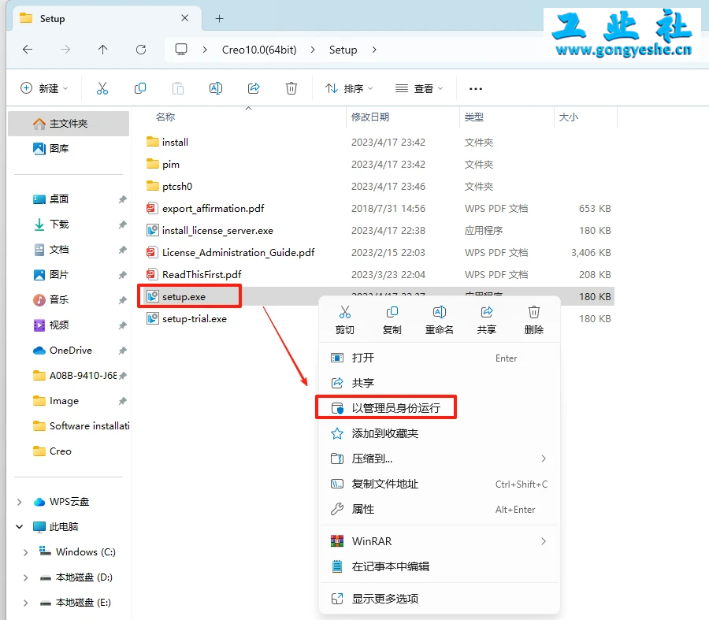The image size is (709, 620).
Task: Sort by the 大小 column header
Action: pyautogui.click(x=568, y=117)
